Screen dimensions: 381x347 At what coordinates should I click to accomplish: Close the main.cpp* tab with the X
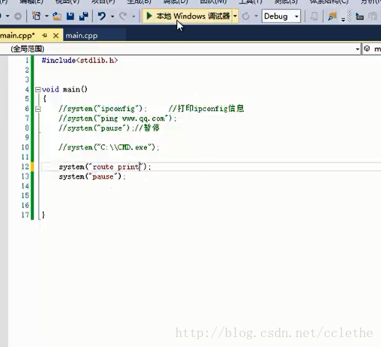pos(56,36)
